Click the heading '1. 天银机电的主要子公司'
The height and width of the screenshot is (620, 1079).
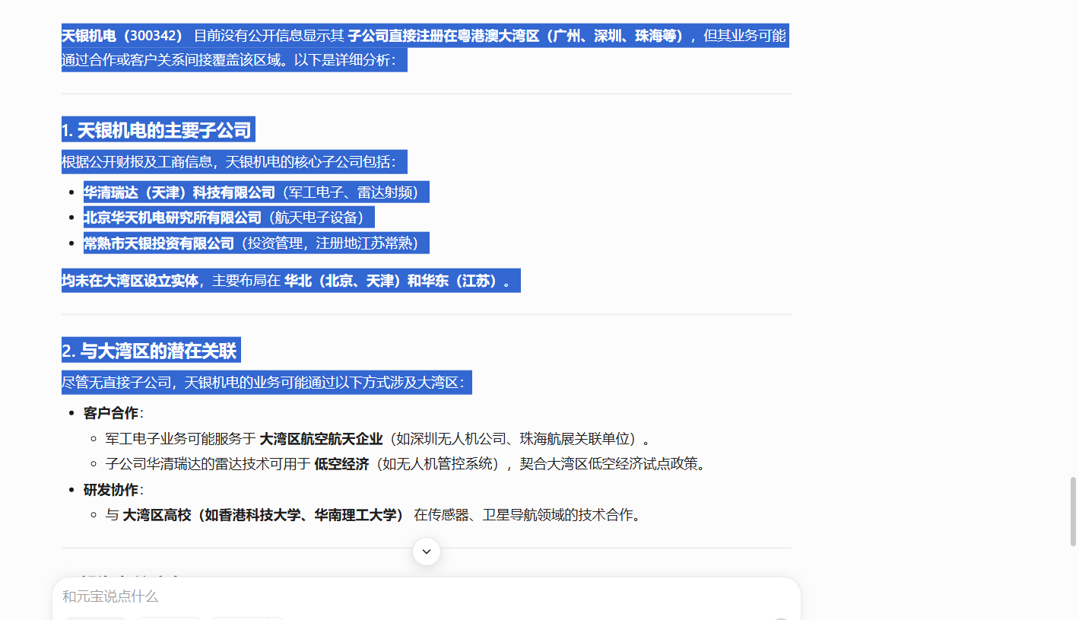pyautogui.click(x=157, y=130)
